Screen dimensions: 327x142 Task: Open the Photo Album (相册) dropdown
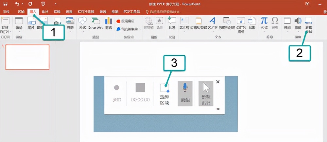(x=70, y=24)
